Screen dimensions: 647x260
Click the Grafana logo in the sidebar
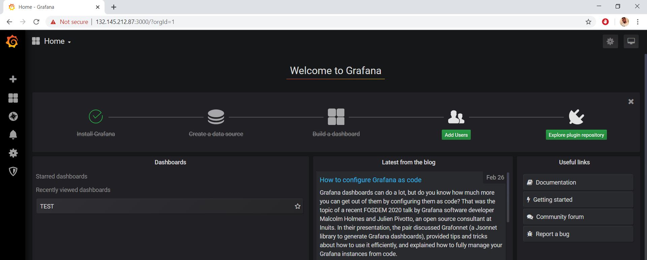[12, 41]
